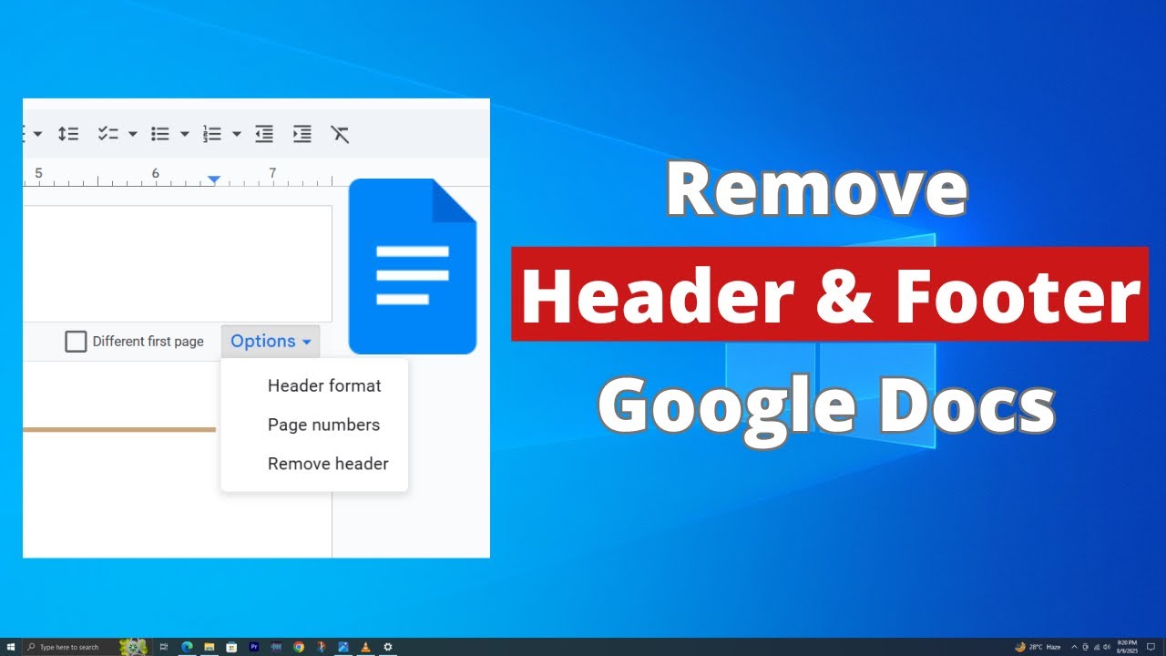Click the clear formatting icon
The width and height of the screenshot is (1166, 656).
click(x=340, y=134)
